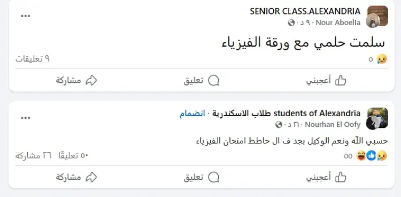
Task: Click SENIOR CLASS group avatar thumbnail
Action: click(377, 17)
